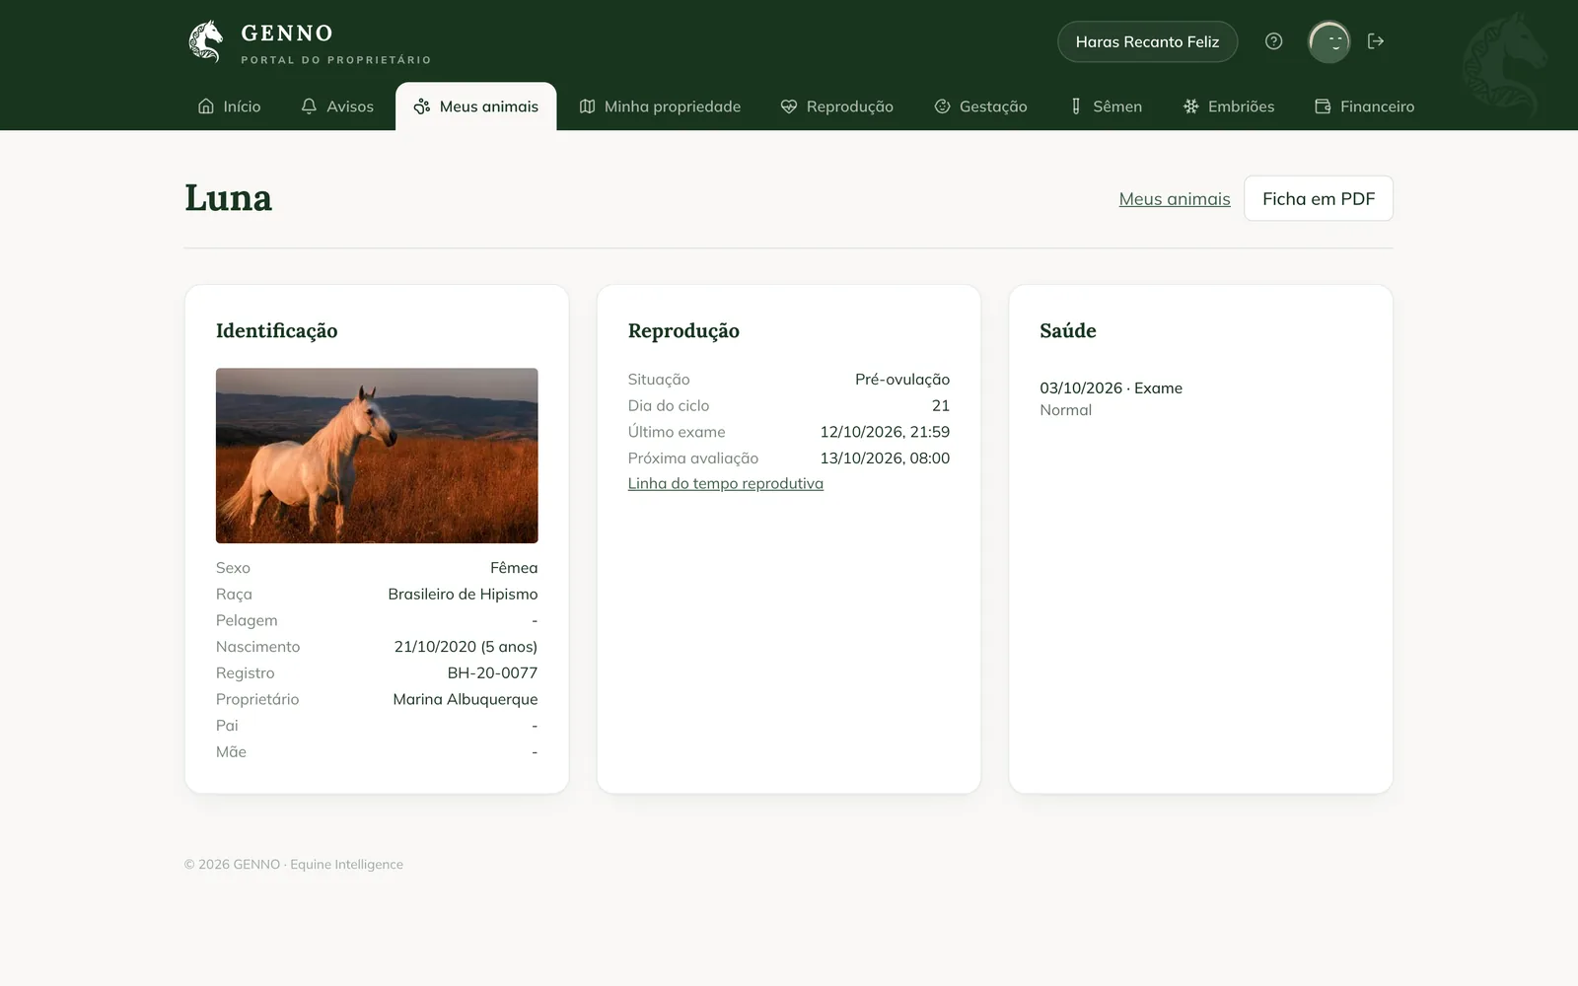Click the heart pulse icon beside Reprodução
The width and height of the screenshot is (1578, 986).
pyautogui.click(x=789, y=106)
